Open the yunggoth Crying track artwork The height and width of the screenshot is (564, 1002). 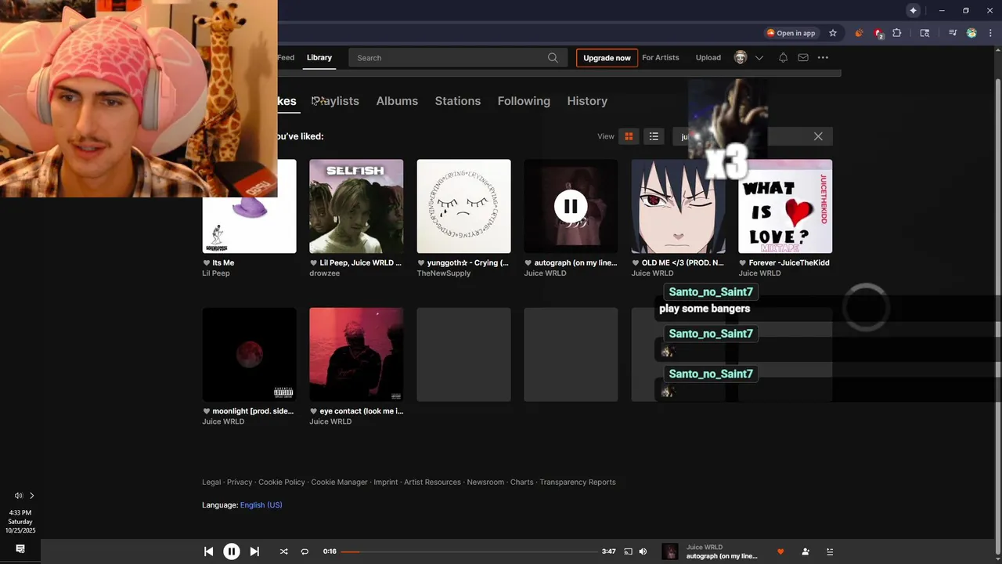pos(463,206)
